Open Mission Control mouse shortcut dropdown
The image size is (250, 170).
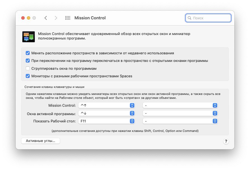click(180, 105)
